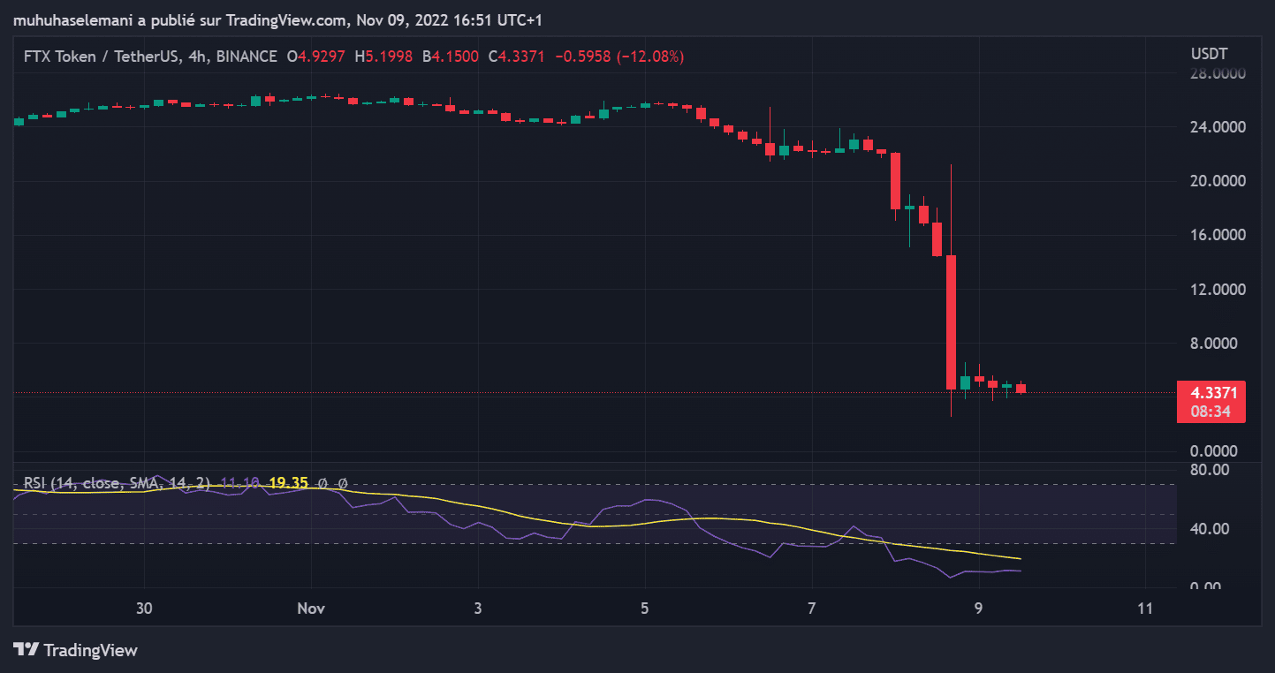Click the RSI (14, close, SMA, 14, 2) legend
This screenshot has width=1275, height=673.
117,483
